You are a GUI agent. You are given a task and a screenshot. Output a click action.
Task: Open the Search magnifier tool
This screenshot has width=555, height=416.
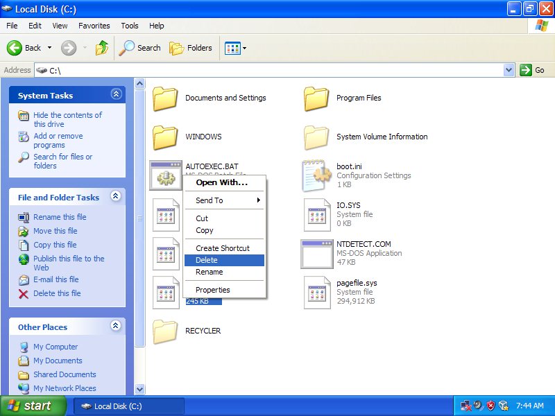pos(139,48)
